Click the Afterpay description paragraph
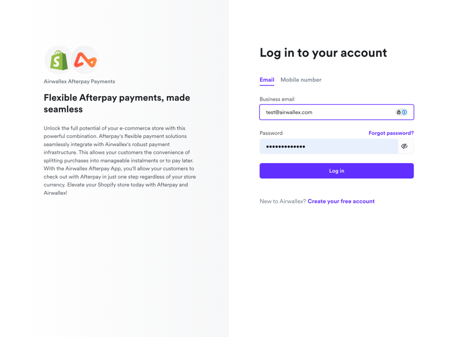The height and width of the screenshot is (337, 456). pyautogui.click(x=119, y=160)
